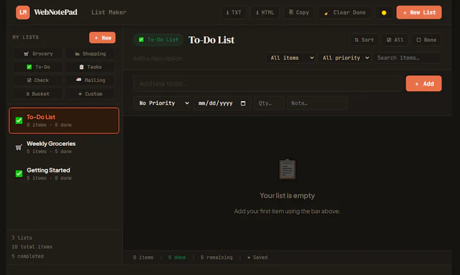Click the Add item button

tap(424, 84)
